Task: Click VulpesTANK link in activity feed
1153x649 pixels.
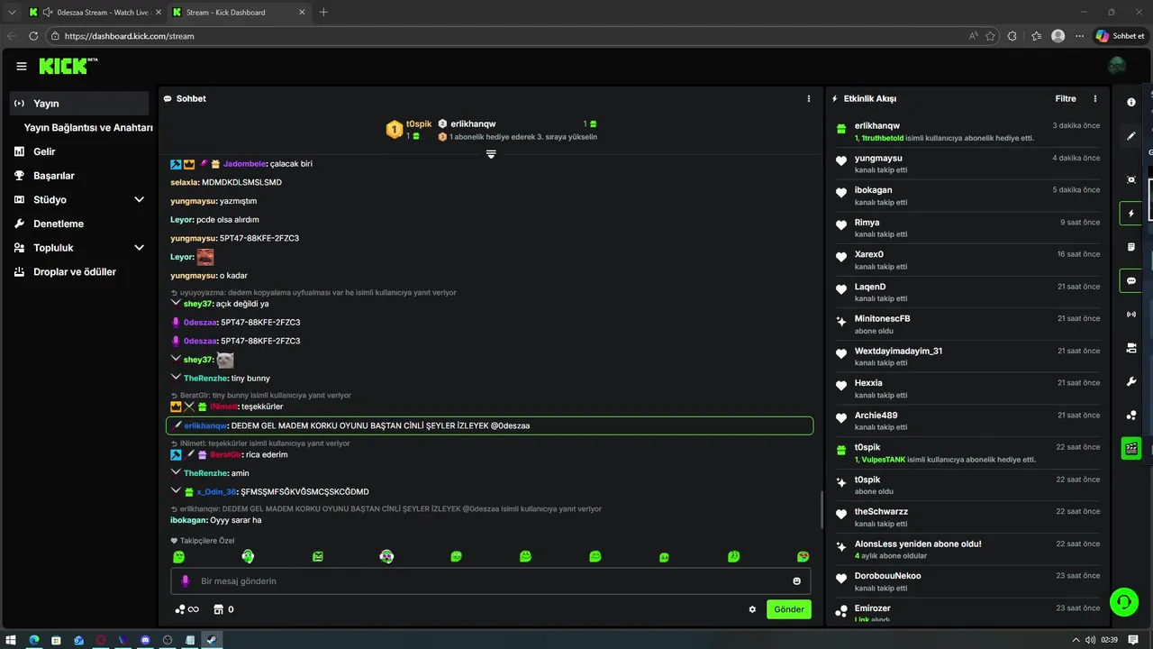Action: coord(883,460)
